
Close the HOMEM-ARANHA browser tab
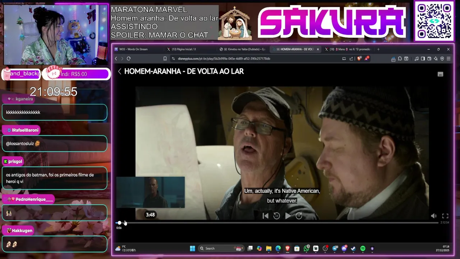(x=318, y=49)
